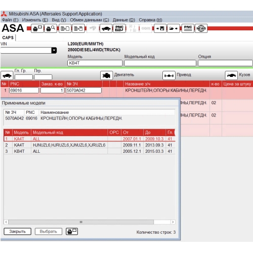Click the scrollbar left arrow in dialog
The image size is (253, 253).
(6, 222)
